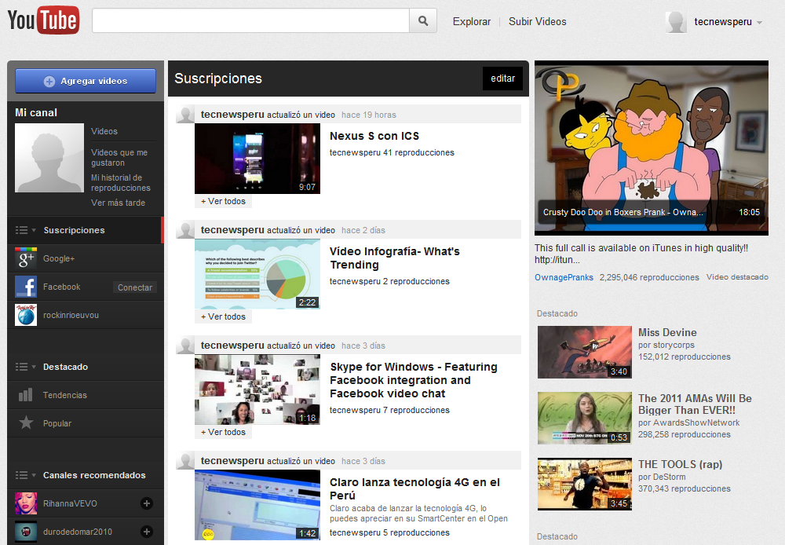Click avatar beside the 'hace 19 horas' update
This screenshot has width=785, height=545.
coord(185,114)
